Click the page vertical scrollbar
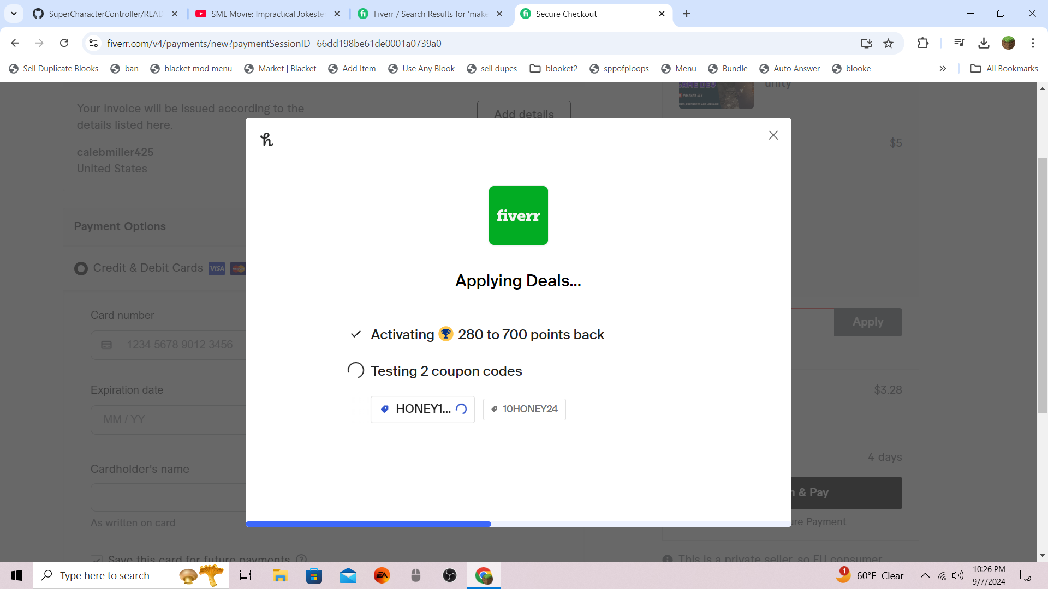This screenshot has height=589, width=1048. pyautogui.click(x=1042, y=286)
